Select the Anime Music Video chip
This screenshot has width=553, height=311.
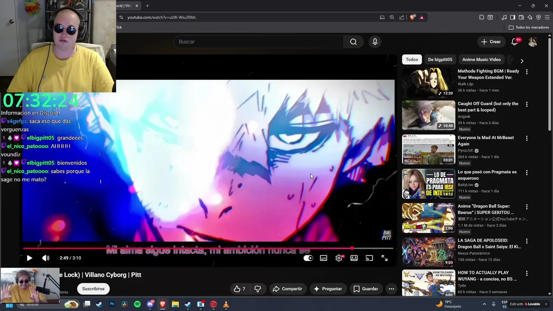(x=481, y=60)
